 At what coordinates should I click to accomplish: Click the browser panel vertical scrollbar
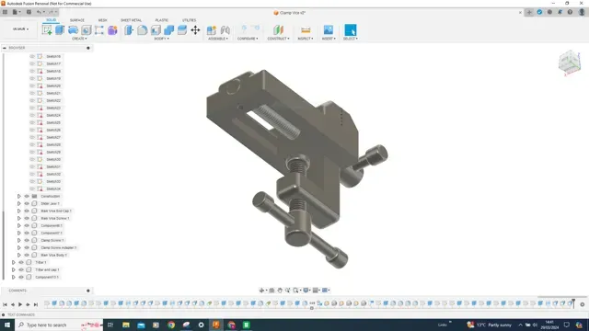(4, 245)
